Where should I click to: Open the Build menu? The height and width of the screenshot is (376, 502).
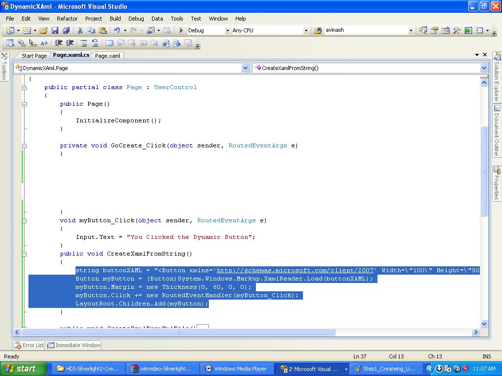tap(115, 19)
